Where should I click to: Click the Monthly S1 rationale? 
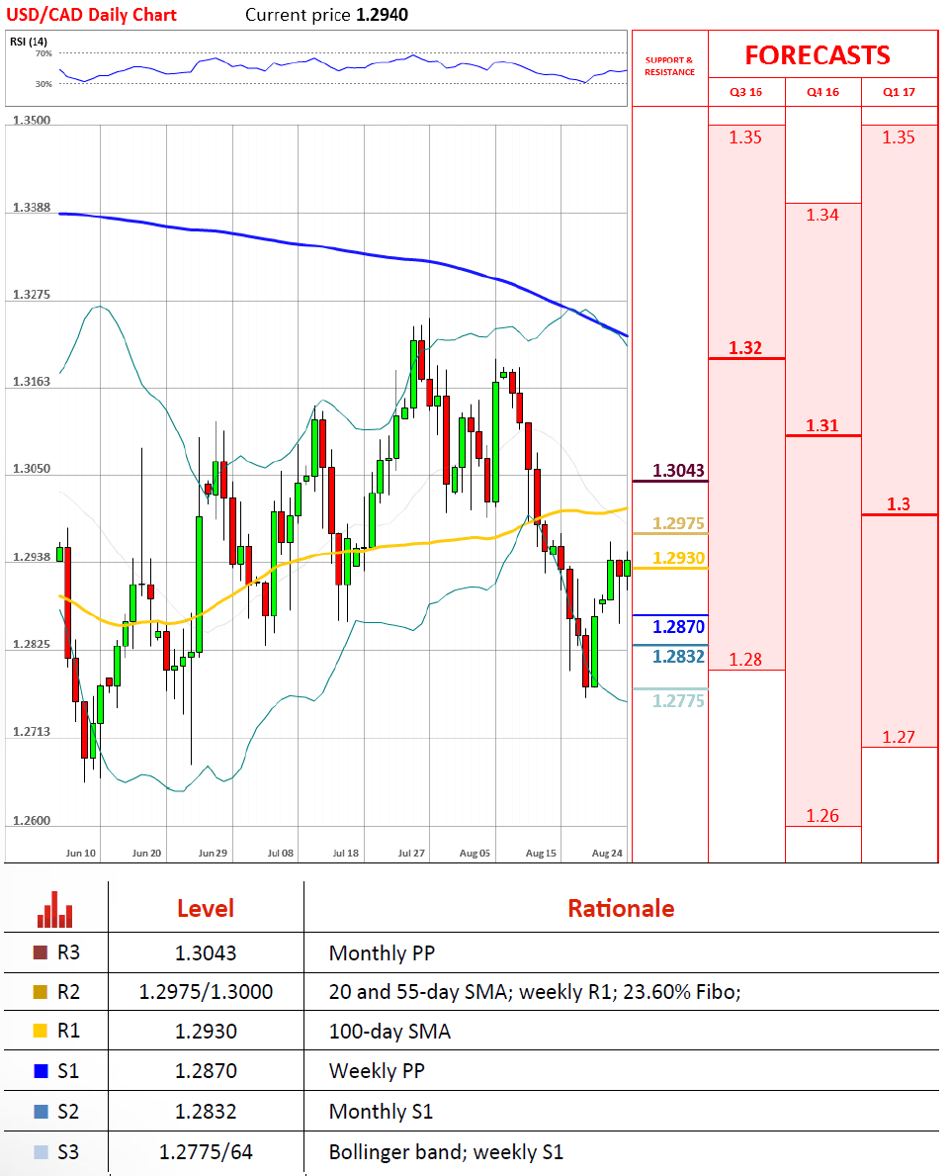381,1112
